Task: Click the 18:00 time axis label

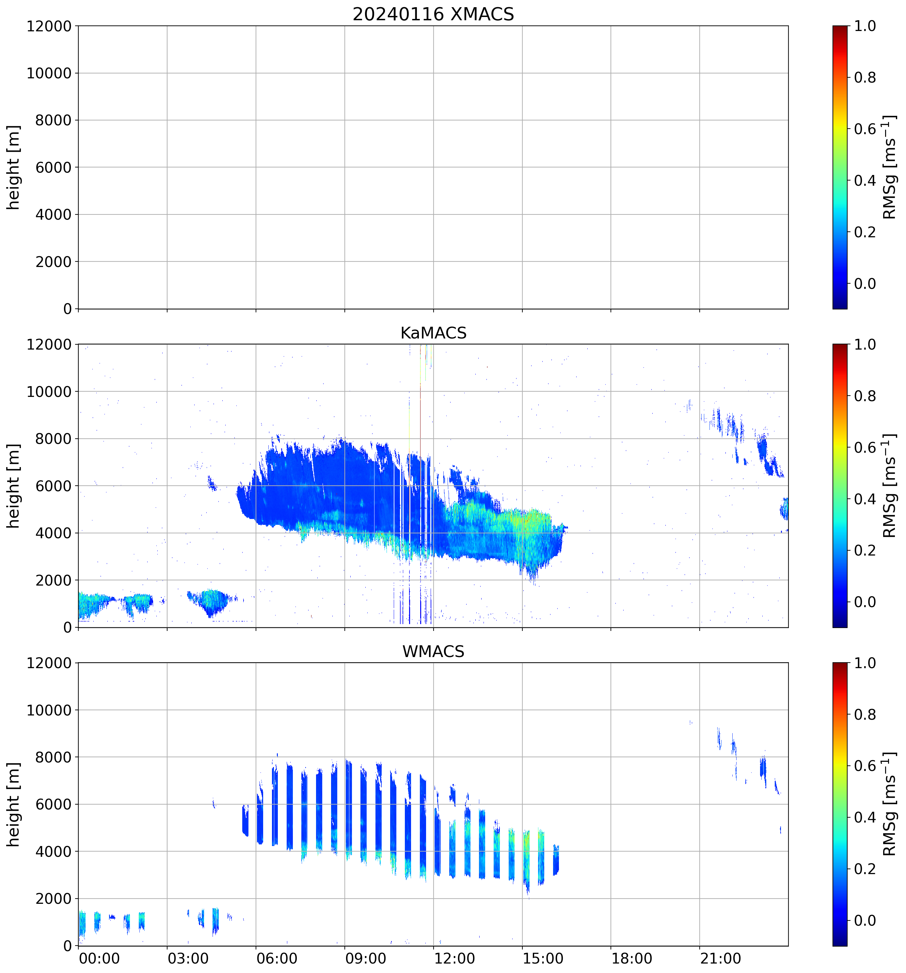Action: coord(631,958)
